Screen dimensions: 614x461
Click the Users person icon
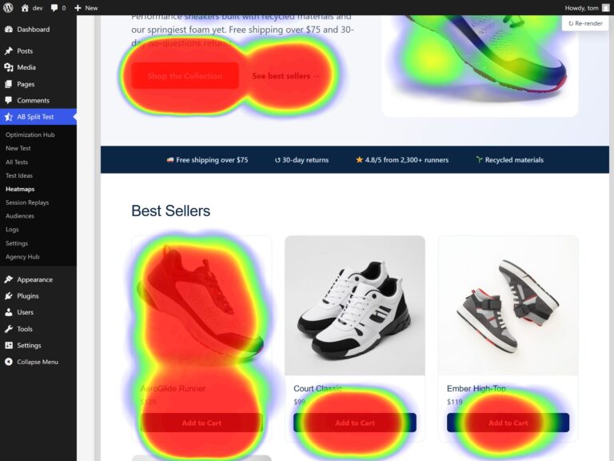point(9,312)
